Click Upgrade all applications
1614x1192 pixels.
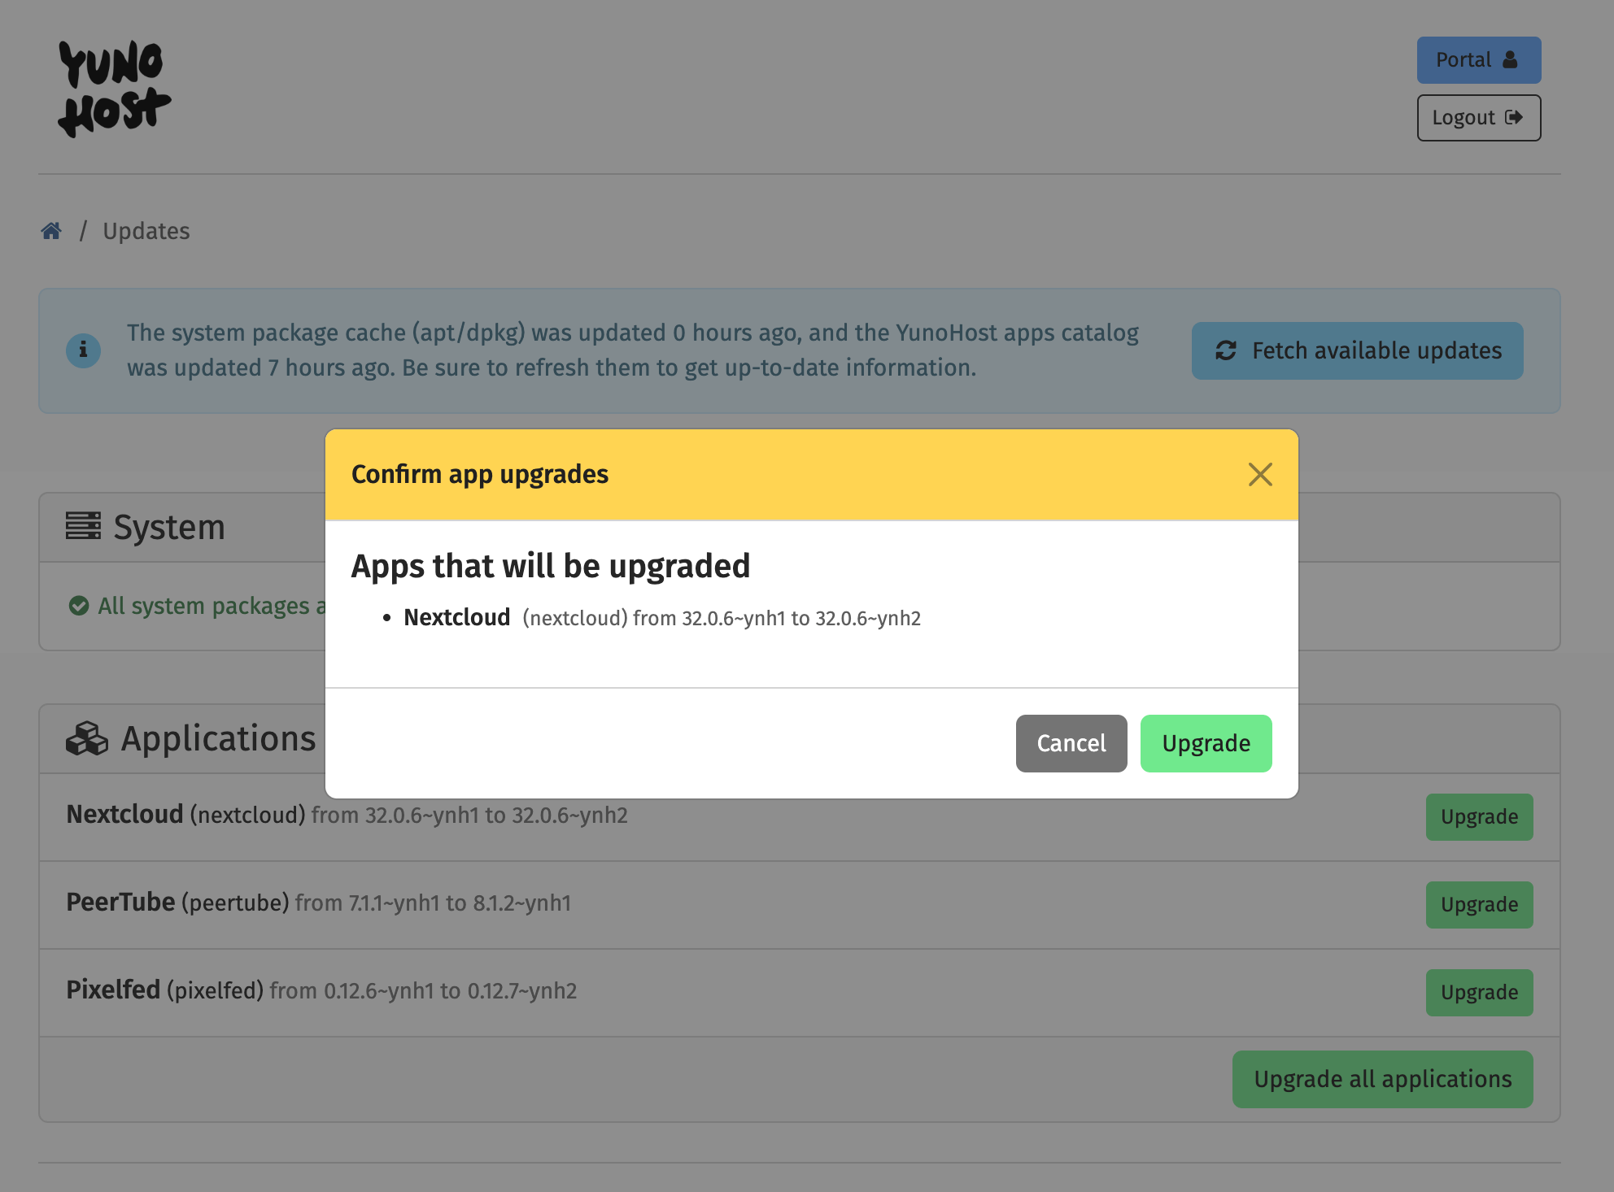coord(1381,1078)
